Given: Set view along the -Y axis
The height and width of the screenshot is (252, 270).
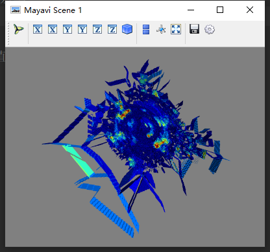Looking at the screenshot, I should pos(82,29).
